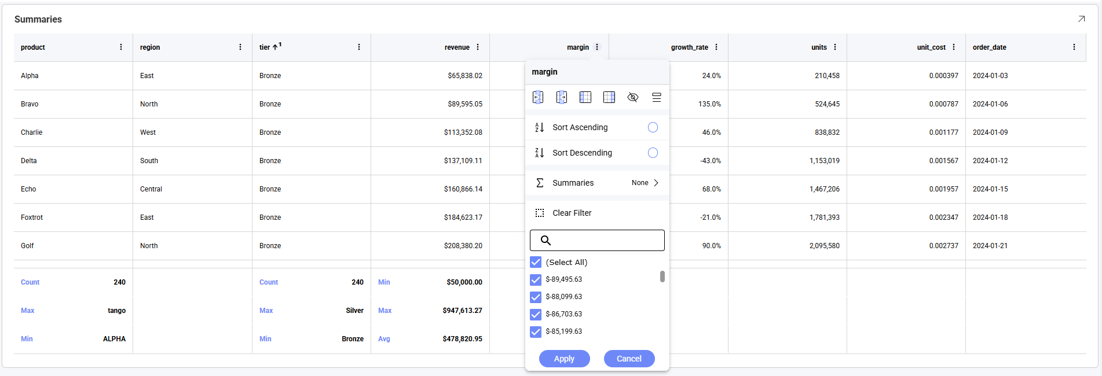The height and width of the screenshot is (376, 1102).
Task: Select unit cost cell 0.002737
Action: click(x=906, y=246)
